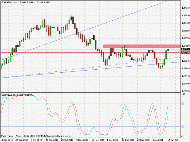This screenshot has width=190, height=142.
Task: Click the 18 Oct 2010 date label
Action: (x=52, y=140)
